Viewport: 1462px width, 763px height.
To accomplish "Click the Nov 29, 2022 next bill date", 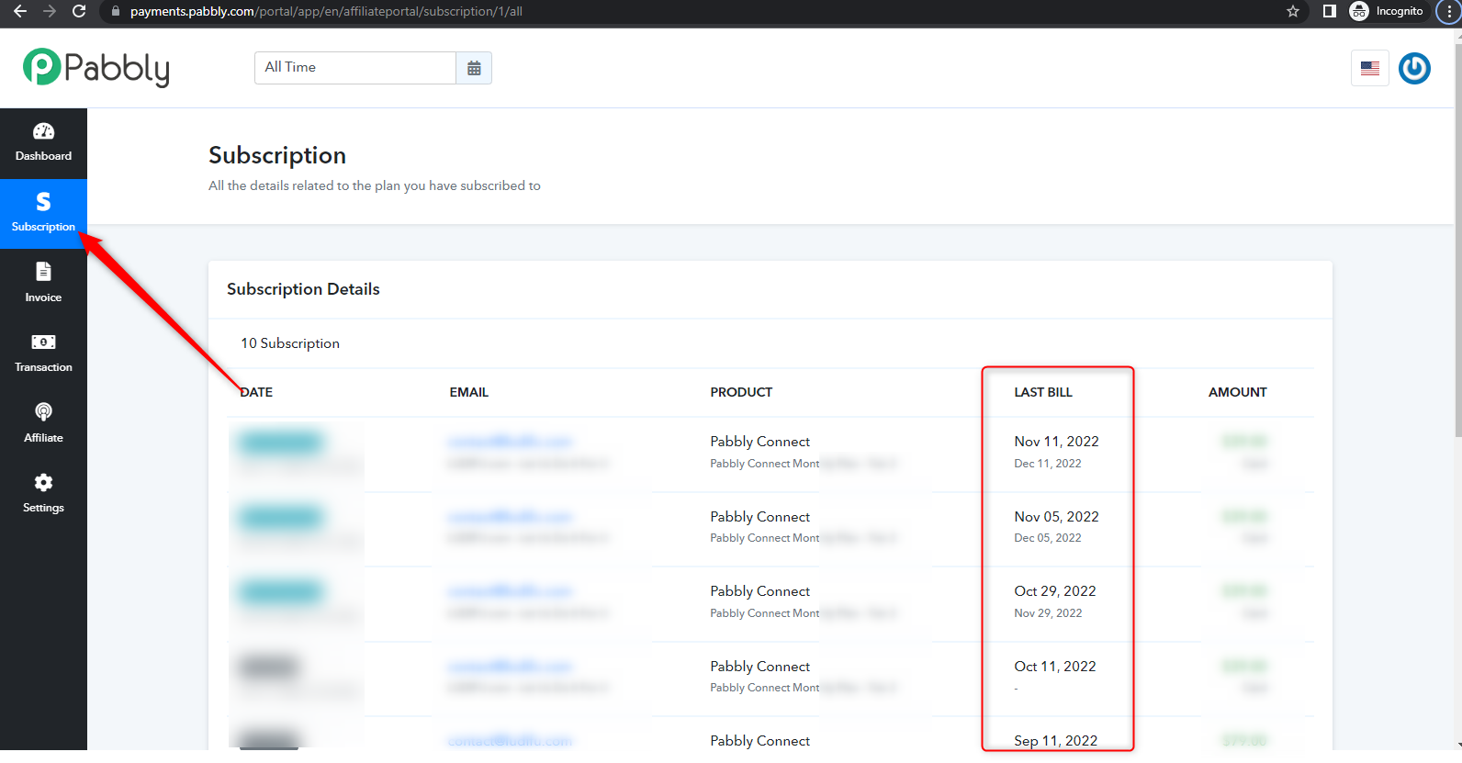I will click(x=1048, y=613).
